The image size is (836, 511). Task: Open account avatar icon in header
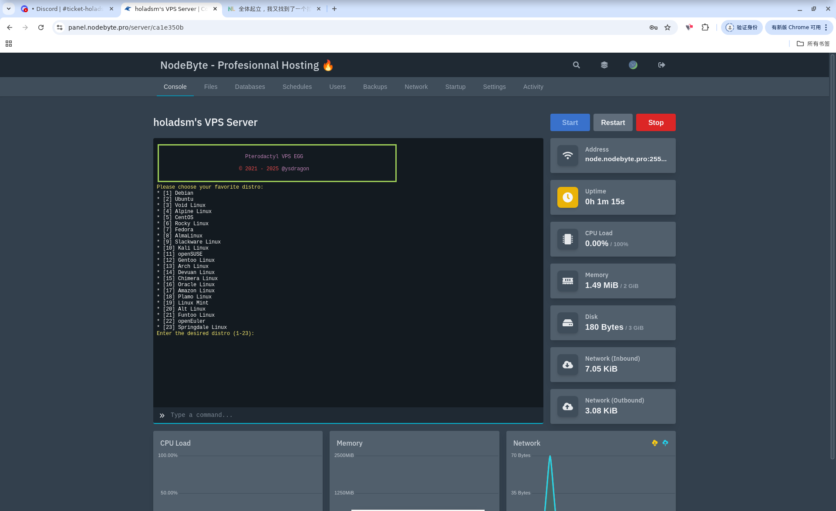(x=633, y=65)
